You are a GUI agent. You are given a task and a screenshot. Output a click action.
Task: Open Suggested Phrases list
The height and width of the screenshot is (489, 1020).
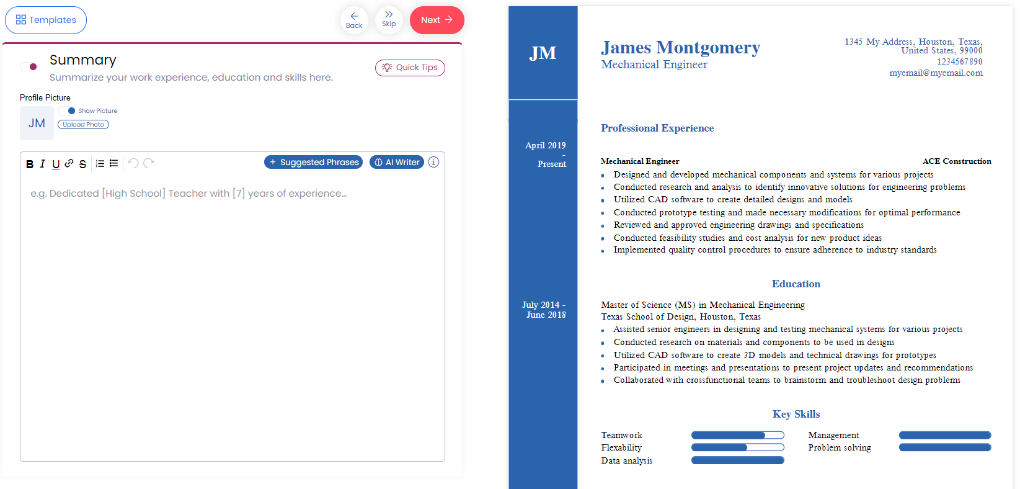(x=313, y=162)
